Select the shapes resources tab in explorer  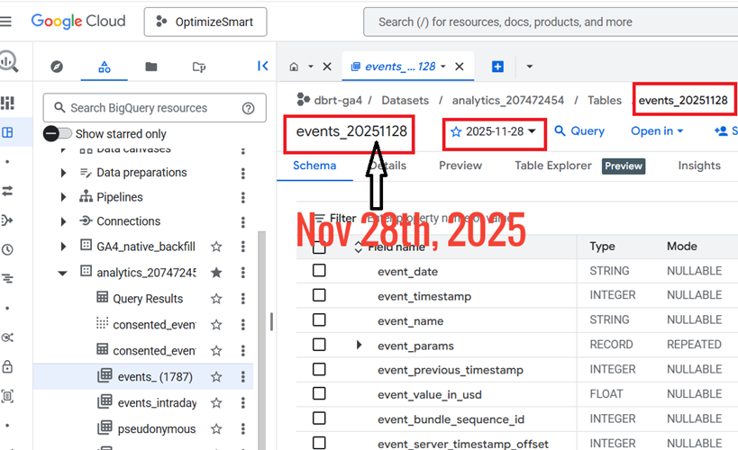(104, 67)
